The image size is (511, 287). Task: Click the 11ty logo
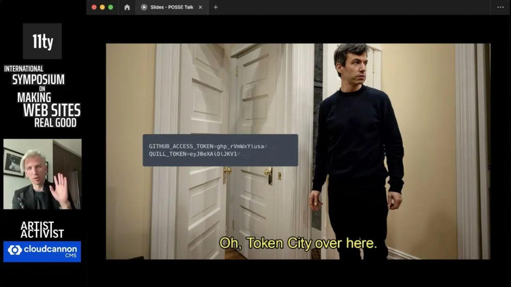tap(42, 41)
